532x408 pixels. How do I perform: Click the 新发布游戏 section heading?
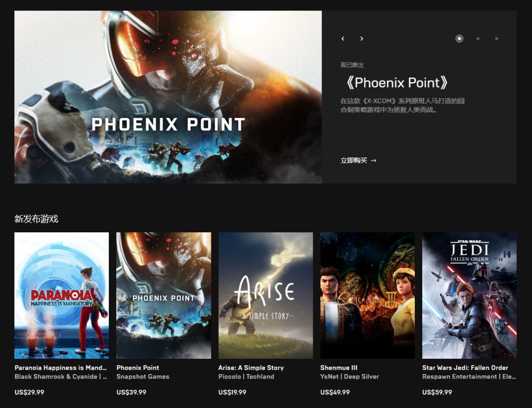point(36,219)
